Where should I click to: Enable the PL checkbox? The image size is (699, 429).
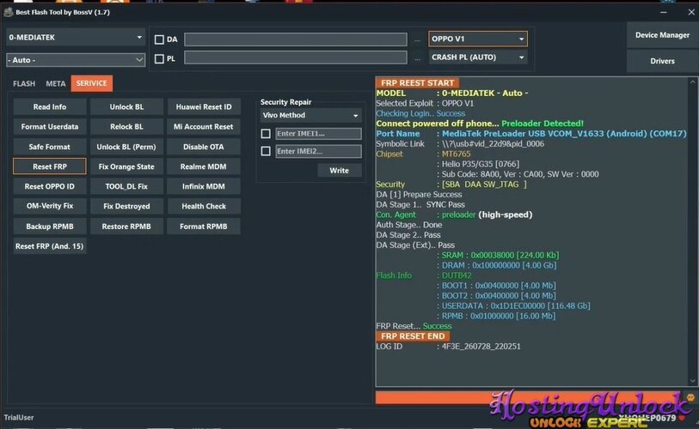pos(159,58)
